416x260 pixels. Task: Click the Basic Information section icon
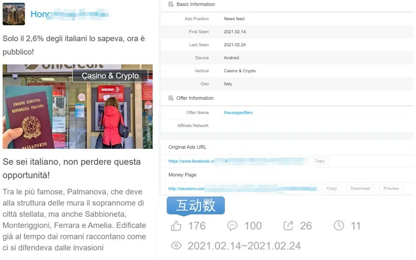click(x=171, y=4)
